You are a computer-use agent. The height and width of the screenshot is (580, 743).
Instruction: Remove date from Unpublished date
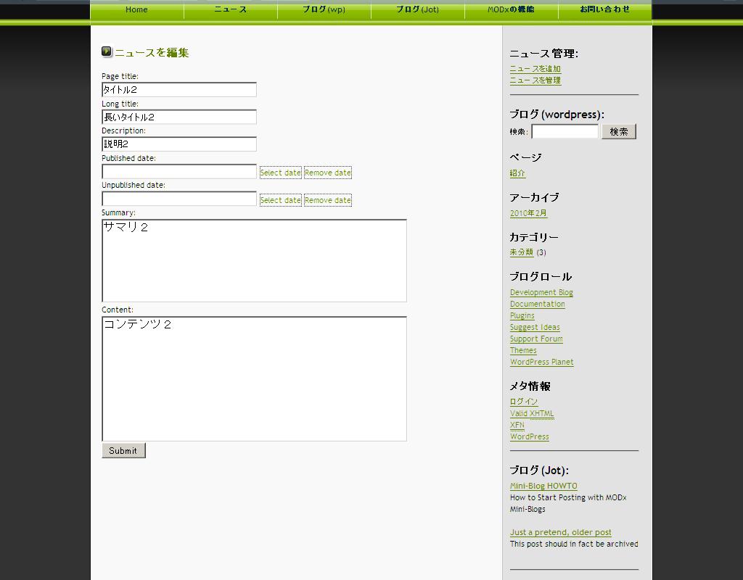(327, 200)
